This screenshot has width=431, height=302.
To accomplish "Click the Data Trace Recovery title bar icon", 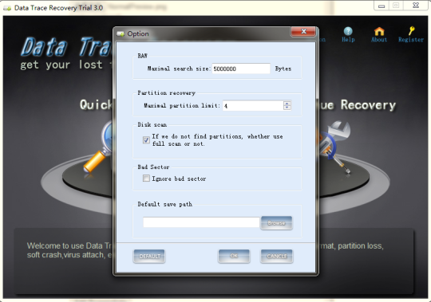I will 7,8.
